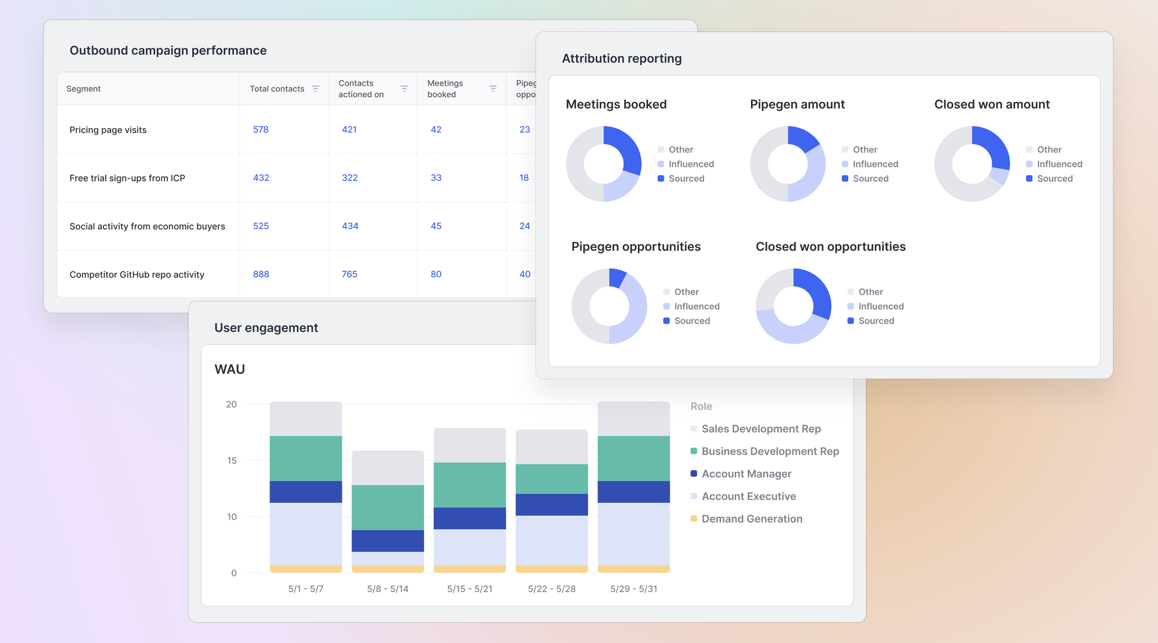
Task: Click filter icon on Meetings booked column
Action: tap(493, 89)
